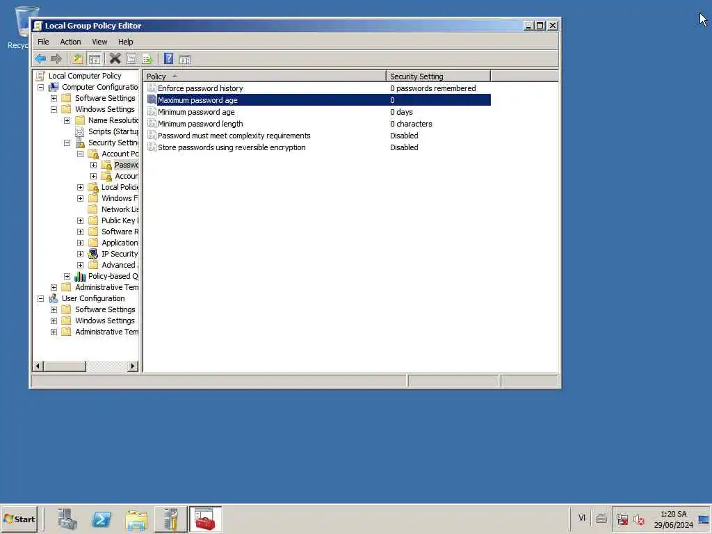Click the IP Security computer icon in tree
This screenshot has width=712, height=534.
pos(93,254)
